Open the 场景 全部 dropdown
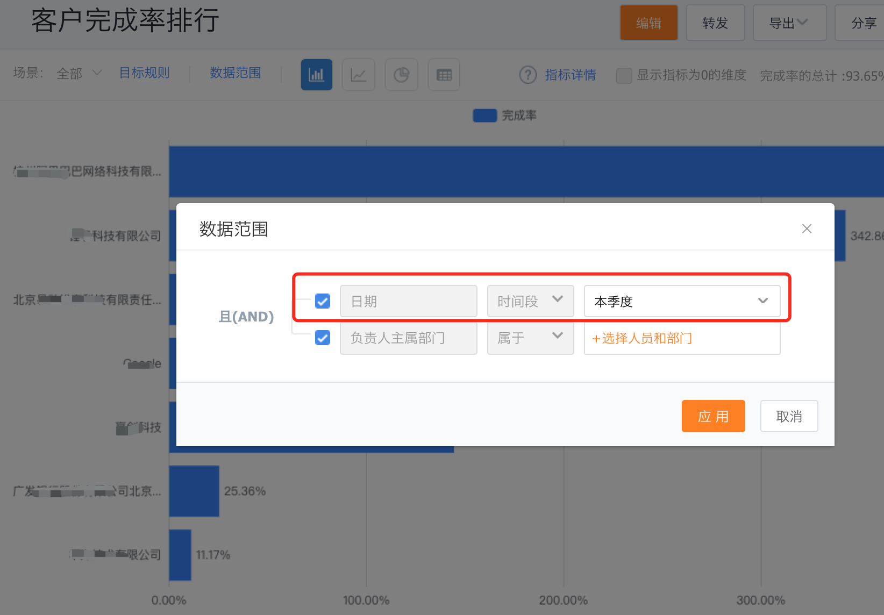The image size is (884, 615). [79, 73]
